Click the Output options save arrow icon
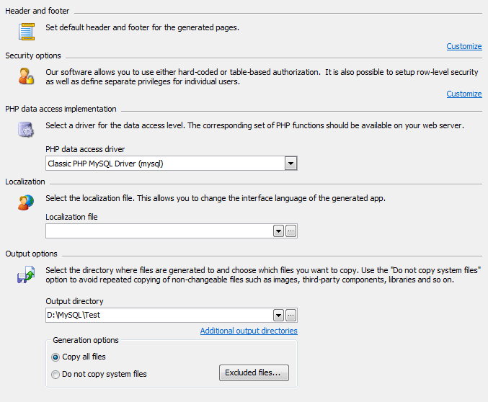 pos(26,274)
